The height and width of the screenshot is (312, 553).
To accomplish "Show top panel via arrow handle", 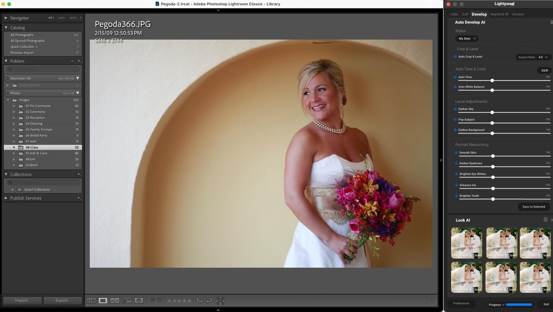I will pyautogui.click(x=218, y=11).
